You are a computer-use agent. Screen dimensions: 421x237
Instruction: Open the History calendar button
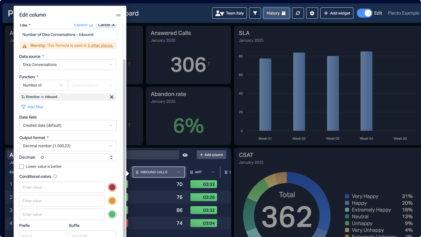pos(276,13)
